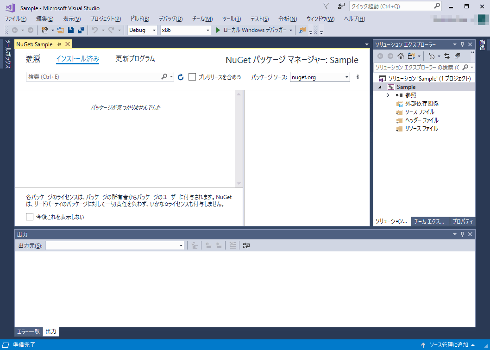
Task: Click Solution Explorer Back arrow icon
Action: (x=380, y=56)
